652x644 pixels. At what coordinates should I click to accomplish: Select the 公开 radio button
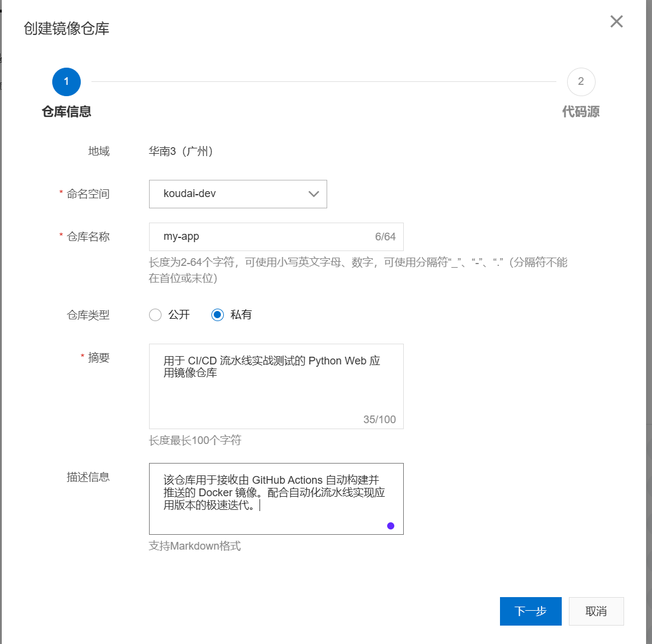155,315
